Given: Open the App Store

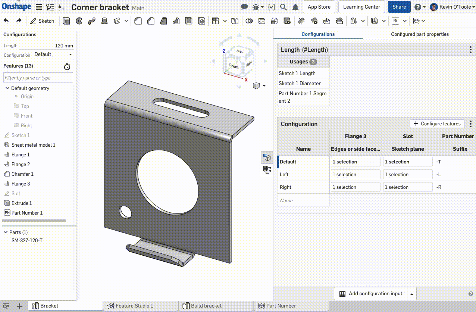Looking at the screenshot, I should click(x=319, y=7).
